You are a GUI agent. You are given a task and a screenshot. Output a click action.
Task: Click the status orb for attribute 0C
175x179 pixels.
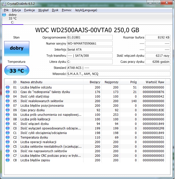(x=8, y=124)
